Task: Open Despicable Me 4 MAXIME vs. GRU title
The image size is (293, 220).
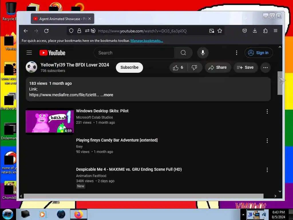Action: pyautogui.click(x=129, y=169)
